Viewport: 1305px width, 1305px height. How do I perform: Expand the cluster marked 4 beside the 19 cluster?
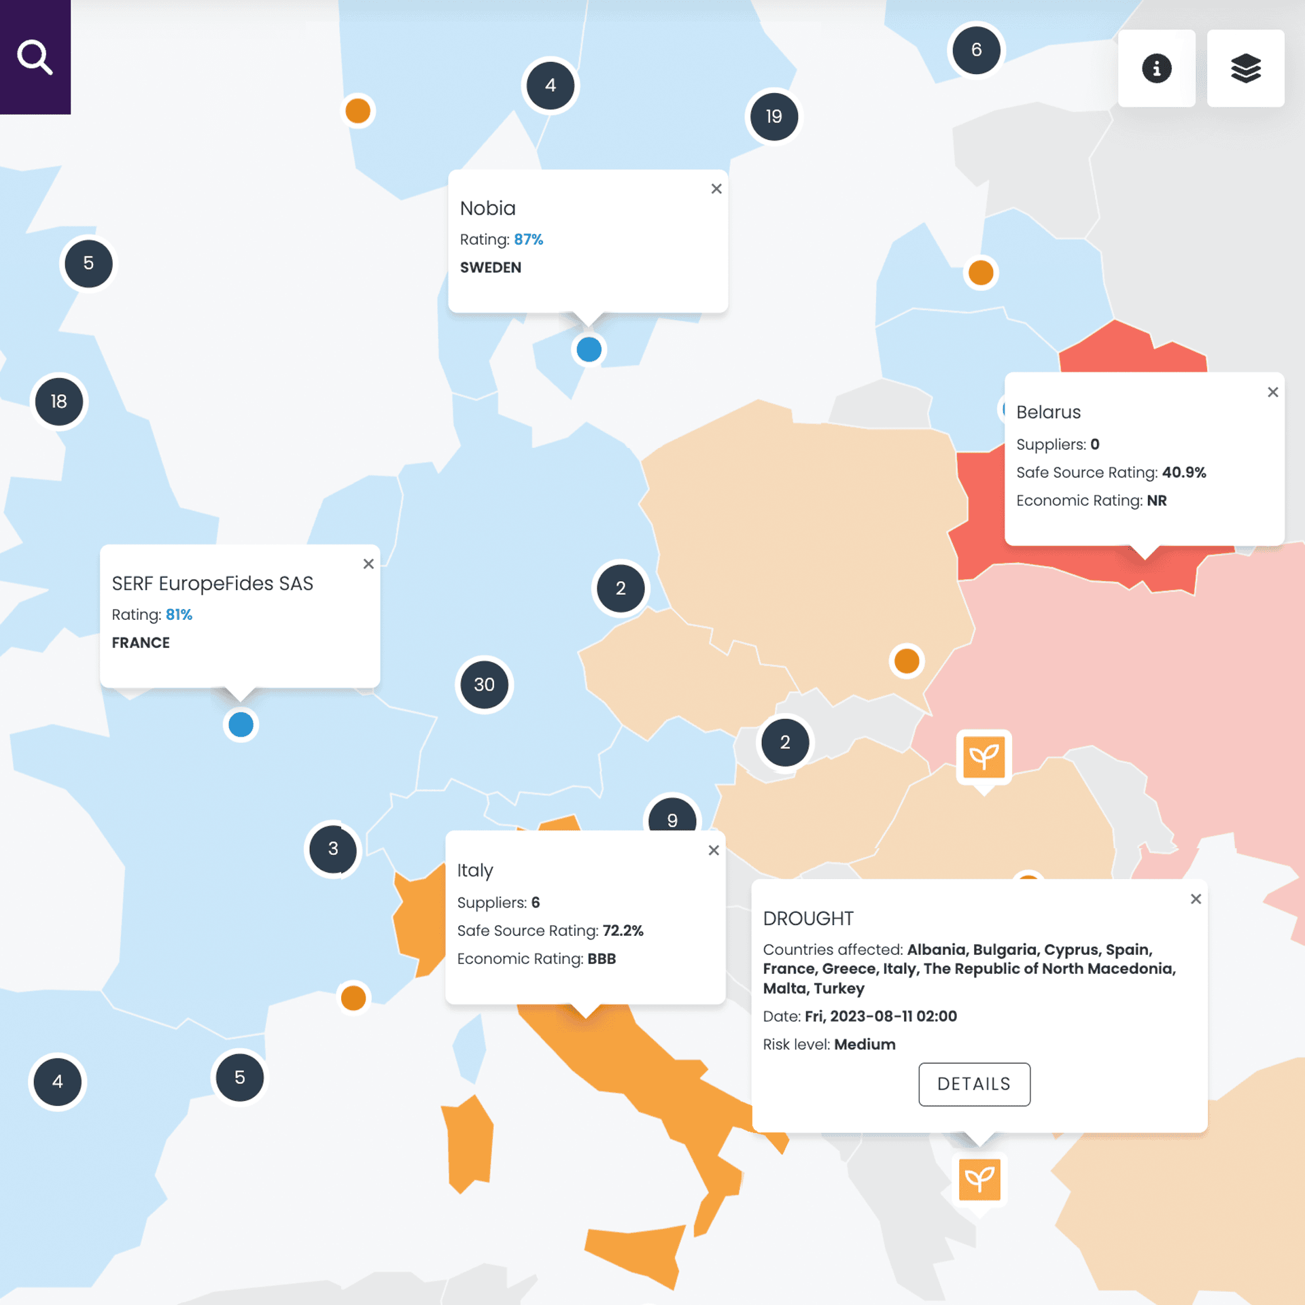[551, 86]
